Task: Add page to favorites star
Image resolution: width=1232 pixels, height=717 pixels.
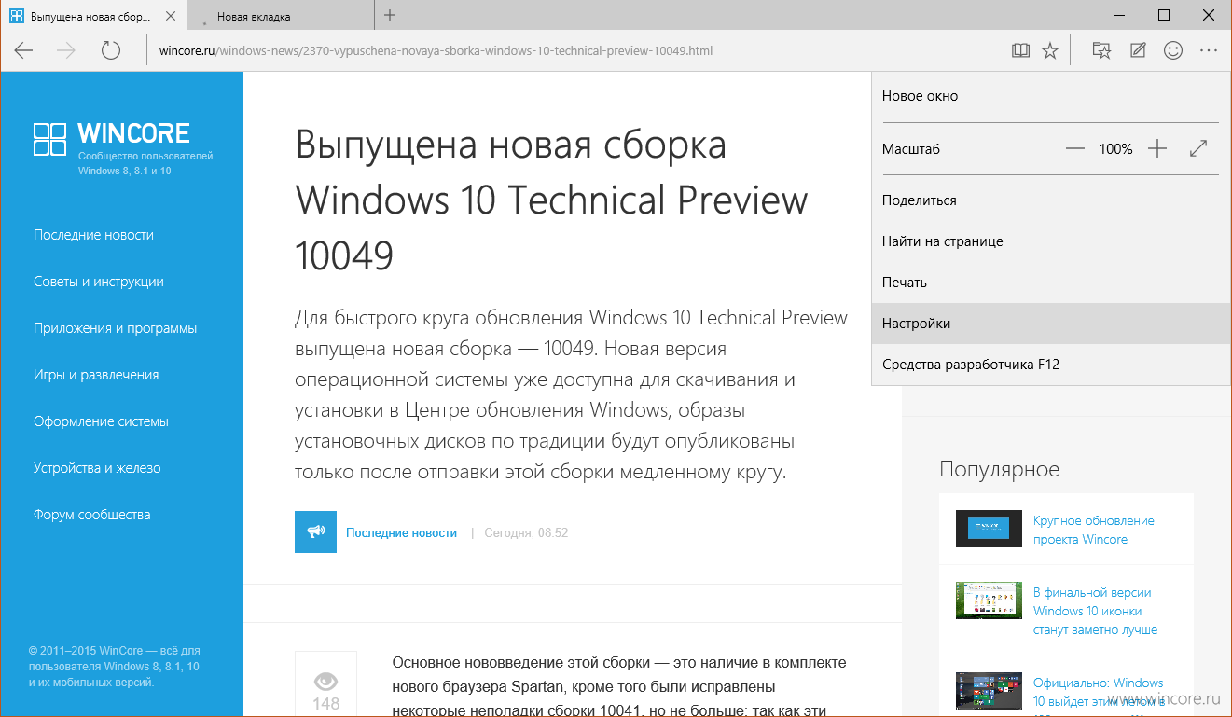Action: tap(1050, 50)
